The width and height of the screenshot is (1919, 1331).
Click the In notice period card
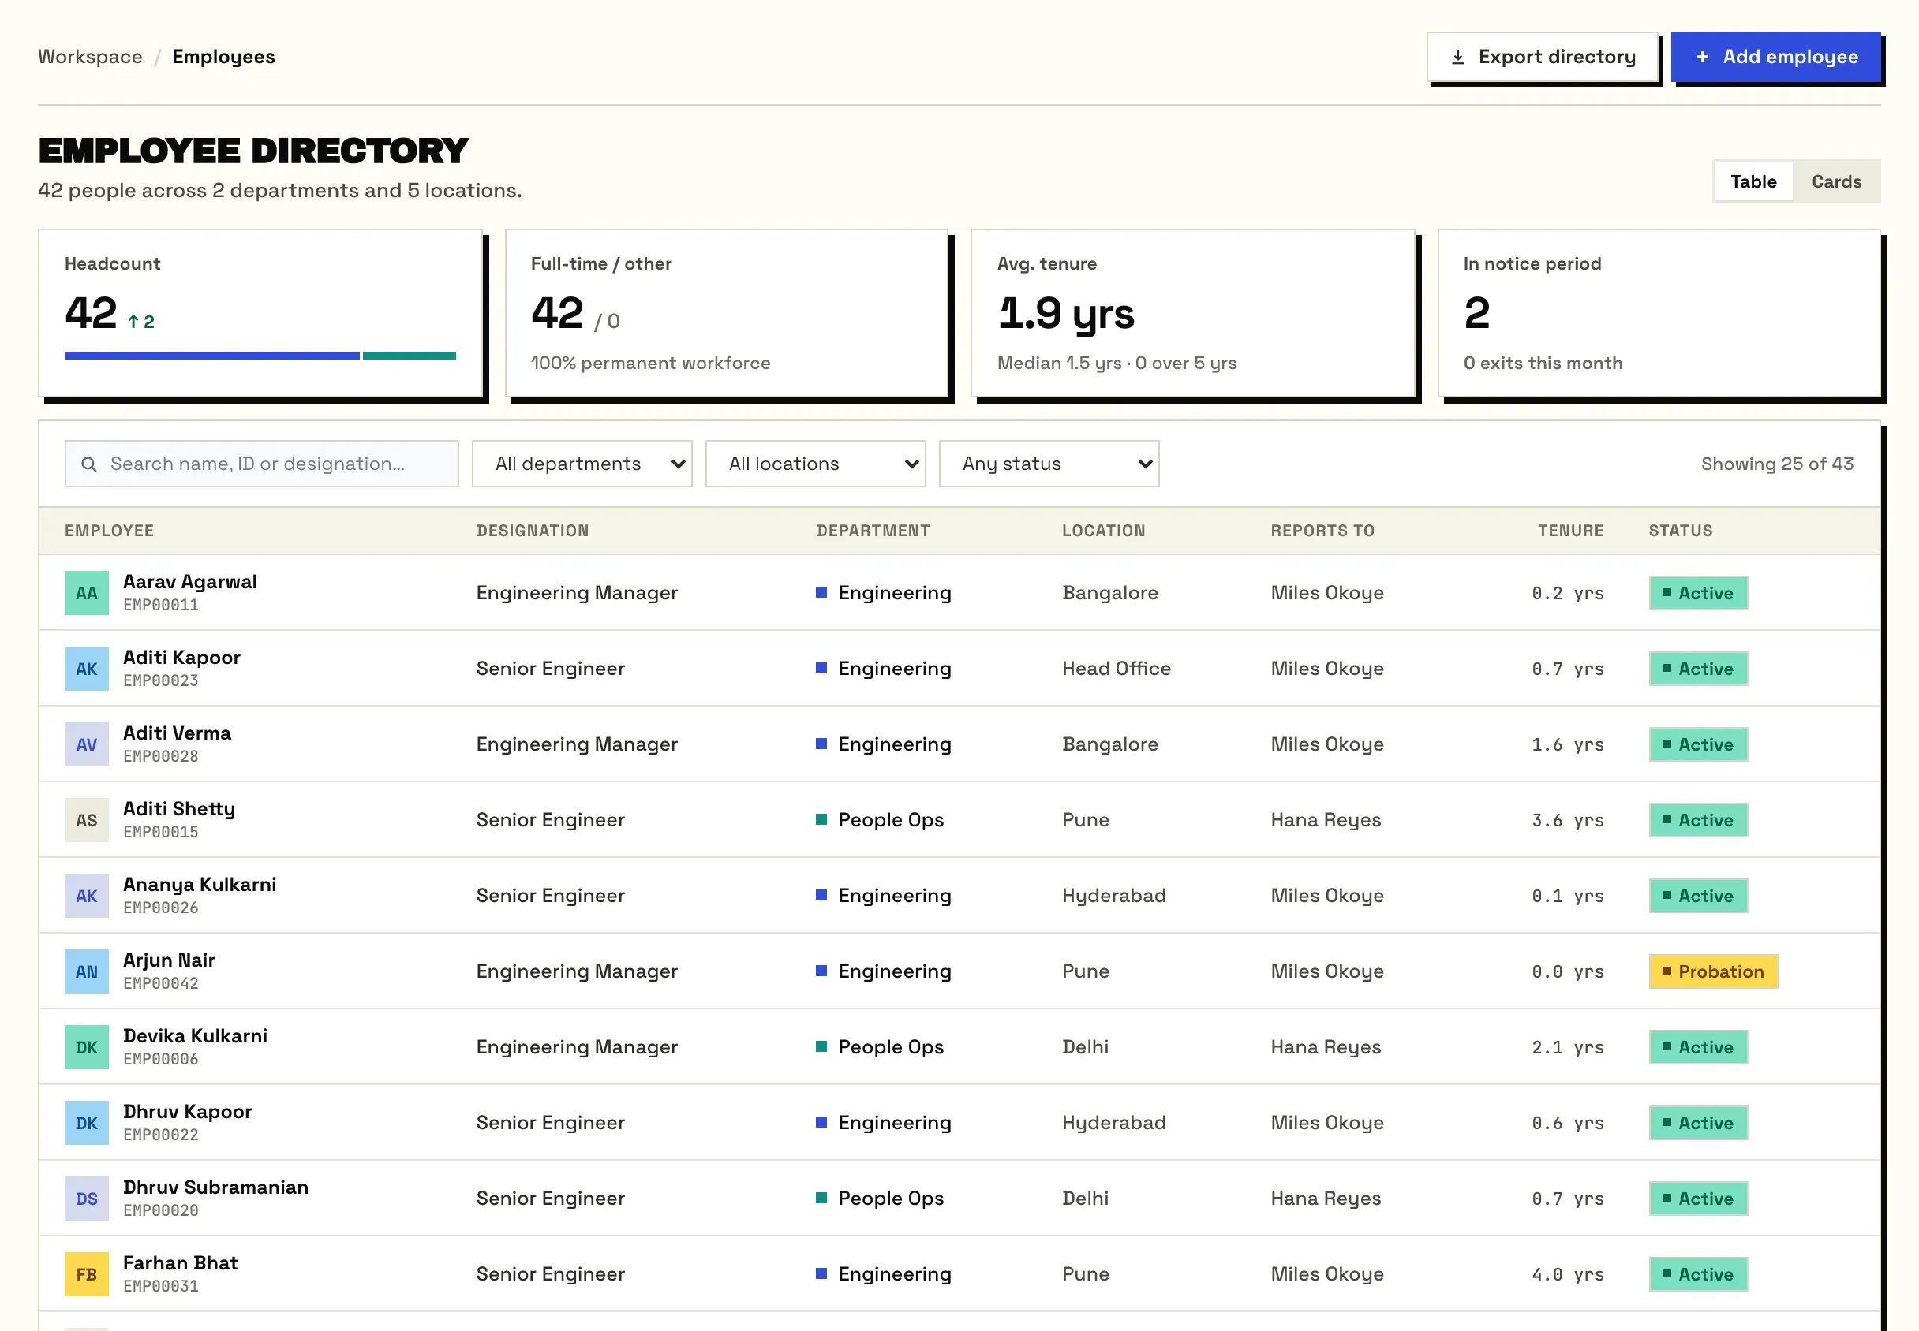(1660, 315)
